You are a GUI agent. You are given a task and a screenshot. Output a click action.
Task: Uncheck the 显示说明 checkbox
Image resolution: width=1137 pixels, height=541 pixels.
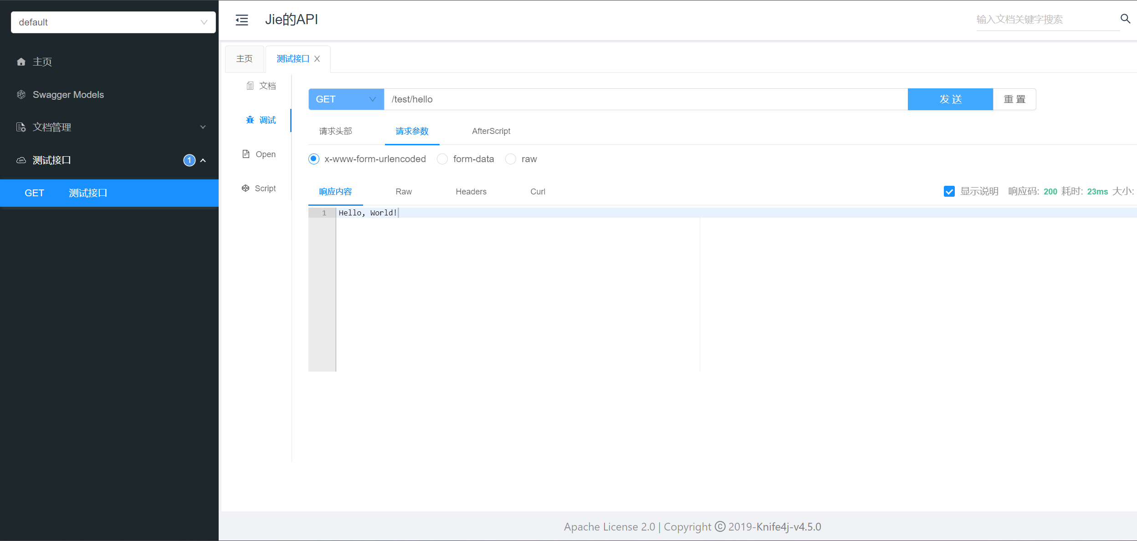click(949, 191)
